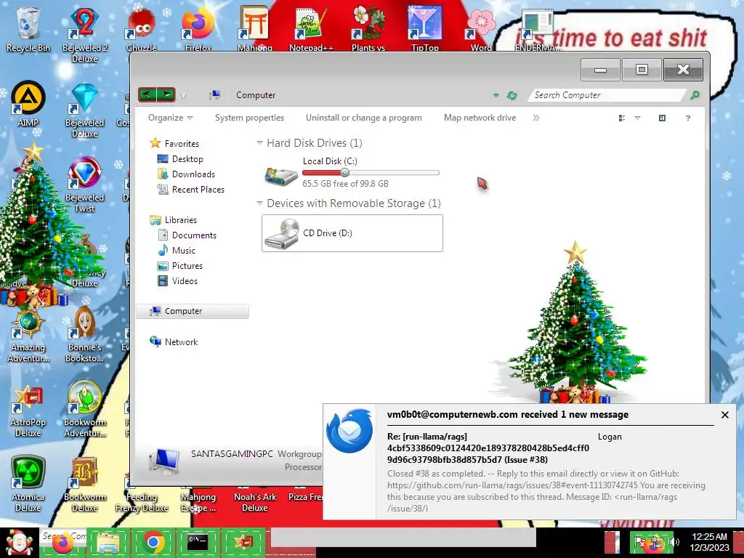
Task: Click Map network drive
Action: point(480,118)
